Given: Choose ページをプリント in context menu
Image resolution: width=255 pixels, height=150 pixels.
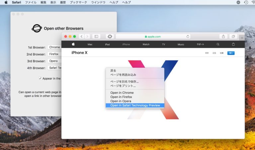Looking at the screenshot, I should pos(135,86).
